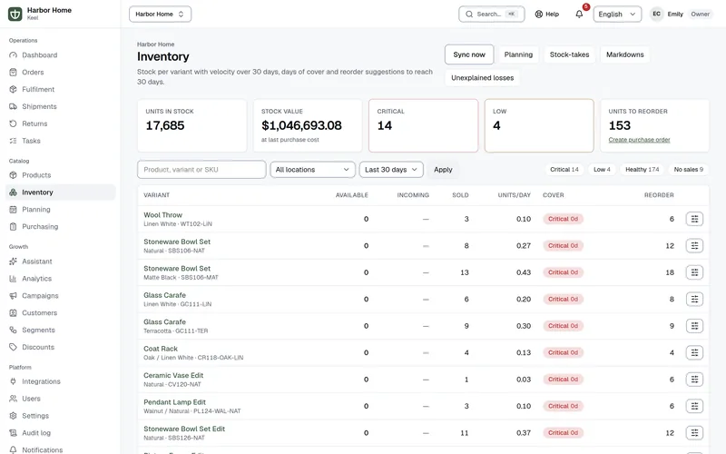Click the Sync now button
Image resolution: width=726 pixels, height=454 pixels.
click(469, 54)
